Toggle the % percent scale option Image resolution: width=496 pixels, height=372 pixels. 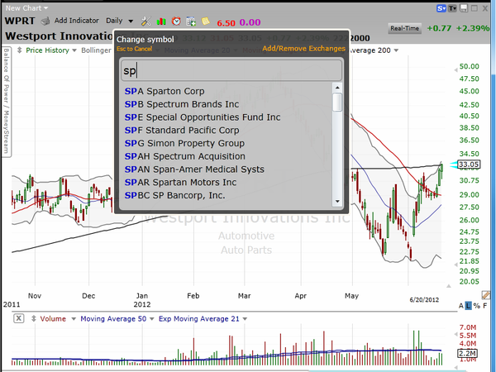[x=477, y=306]
